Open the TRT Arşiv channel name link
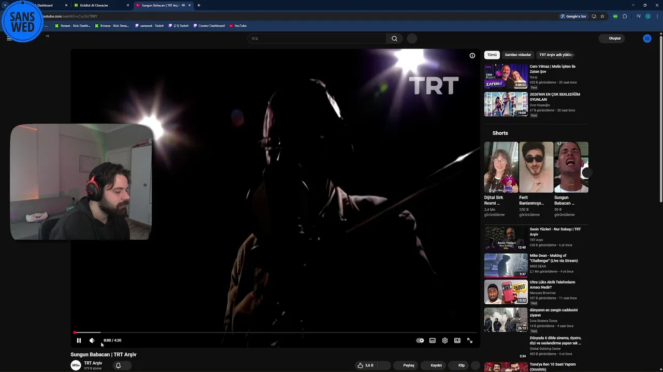Screen dimensions: 663x372 [93, 363]
